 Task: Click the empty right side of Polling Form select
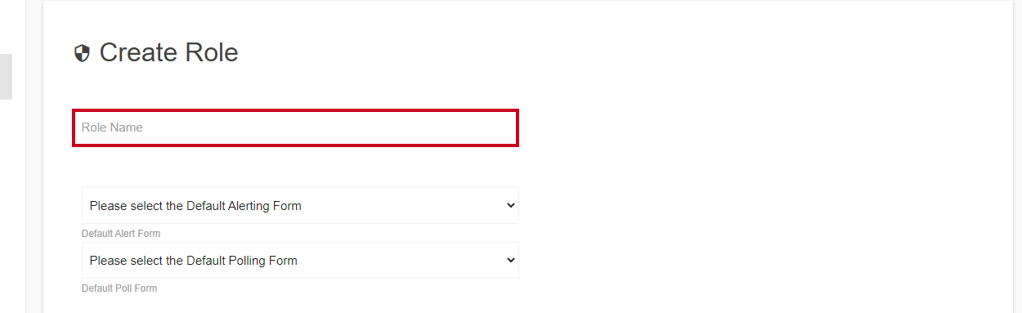click(x=409, y=261)
